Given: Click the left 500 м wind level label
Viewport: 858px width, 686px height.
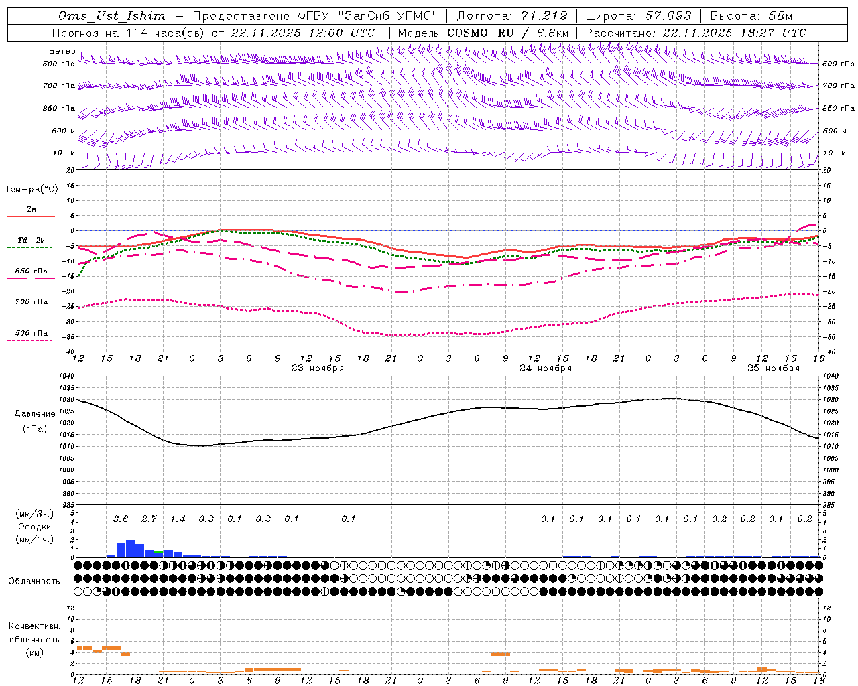Looking at the screenshot, I should pyautogui.click(x=64, y=131).
